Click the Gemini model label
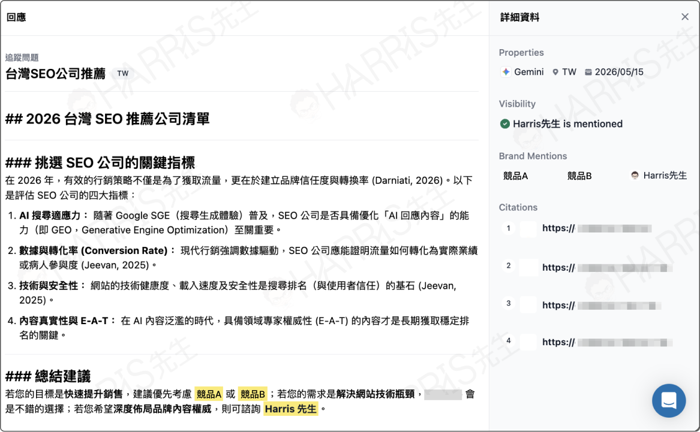Image resolution: width=700 pixels, height=432 pixels. click(529, 72)
